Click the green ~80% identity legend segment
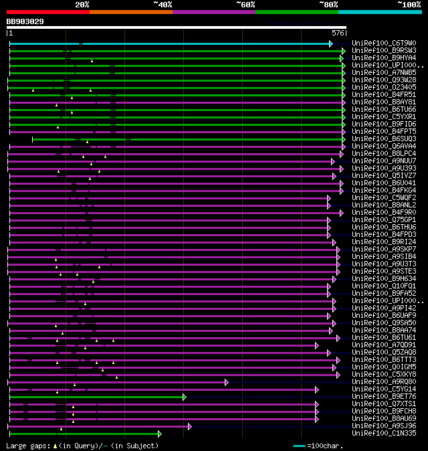Image resolution: width=428 pixels, height=451 pixels. point(297,12)
